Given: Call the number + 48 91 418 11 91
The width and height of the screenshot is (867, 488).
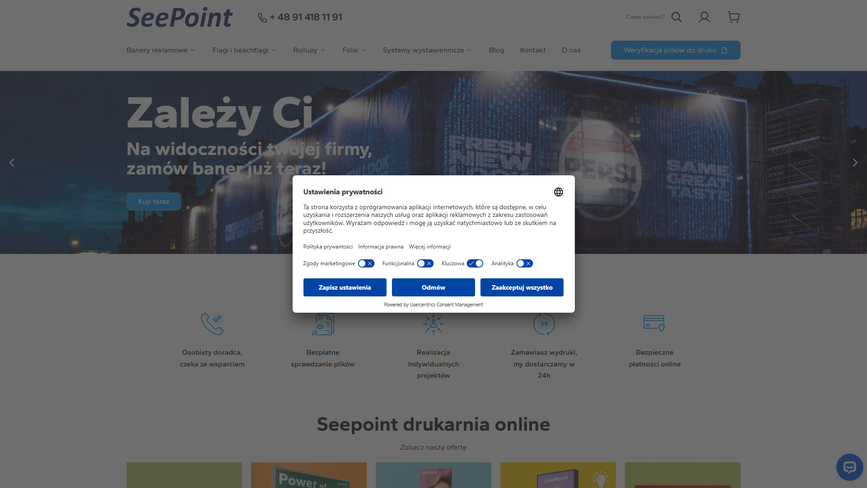Looking at the screenshot, I should tap(306, 17).
